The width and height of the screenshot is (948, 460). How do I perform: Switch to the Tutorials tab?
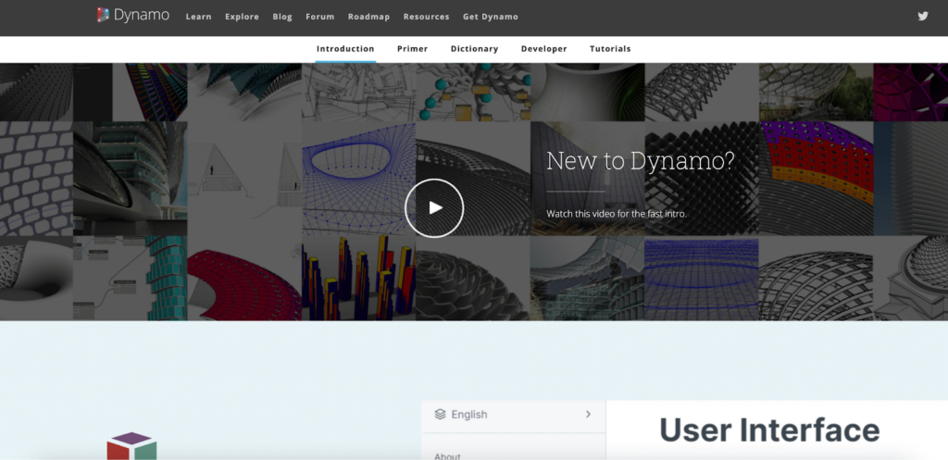(x=610, y=49)
